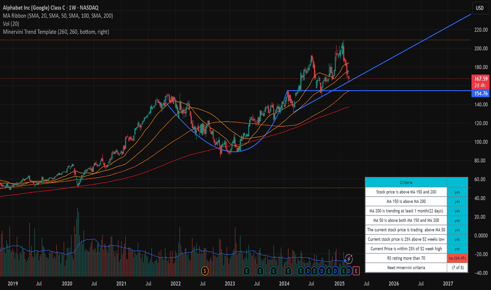Click 'Stock price is above MA 150 and 200'
This screenshot has width=491, height=290.
click(406, 192)
